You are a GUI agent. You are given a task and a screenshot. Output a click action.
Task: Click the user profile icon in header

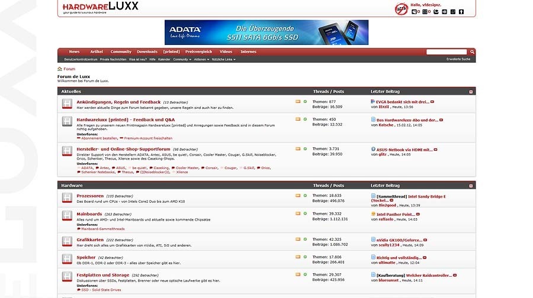[436, 12]
